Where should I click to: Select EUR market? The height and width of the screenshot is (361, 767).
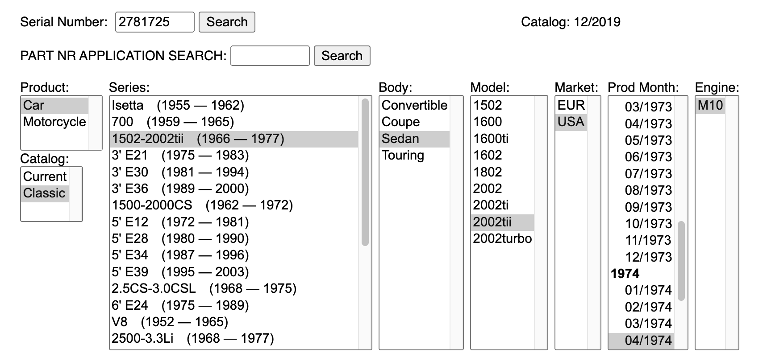(571, 105)
